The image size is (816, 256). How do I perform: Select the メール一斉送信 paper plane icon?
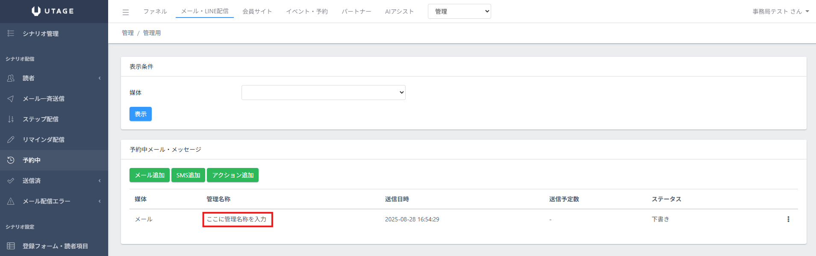coord(11,99)
